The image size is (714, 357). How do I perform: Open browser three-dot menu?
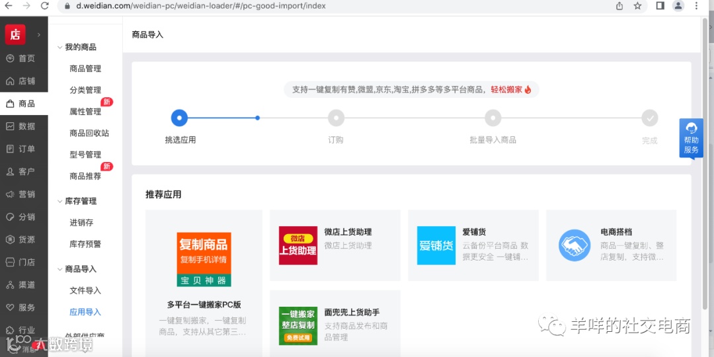click(696, 6)
